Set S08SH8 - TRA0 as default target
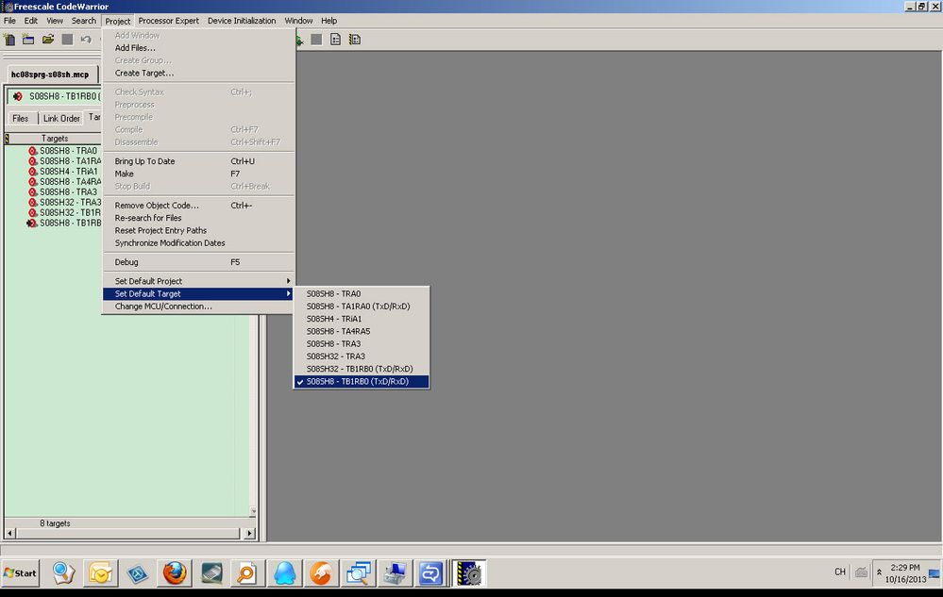This screenshot has width=943, height=597. (x=362, y=293)
